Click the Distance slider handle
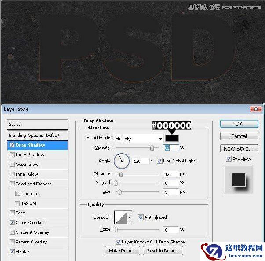This screenshot has width=265, height=261. [x=121, y=174]
